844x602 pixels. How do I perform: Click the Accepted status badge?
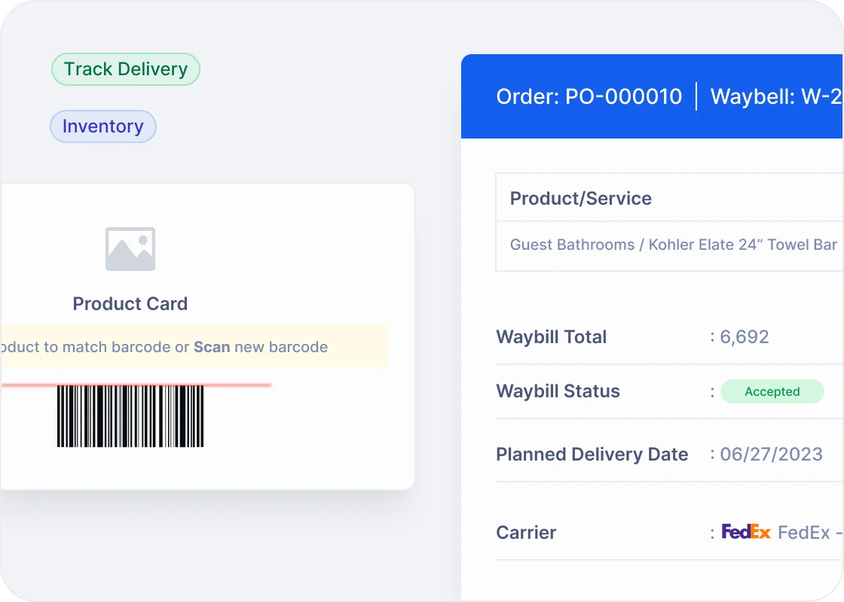772,391
